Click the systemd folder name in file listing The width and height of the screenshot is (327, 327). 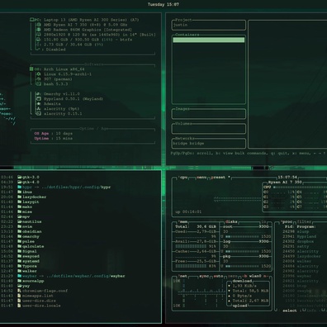click(31, 261)
